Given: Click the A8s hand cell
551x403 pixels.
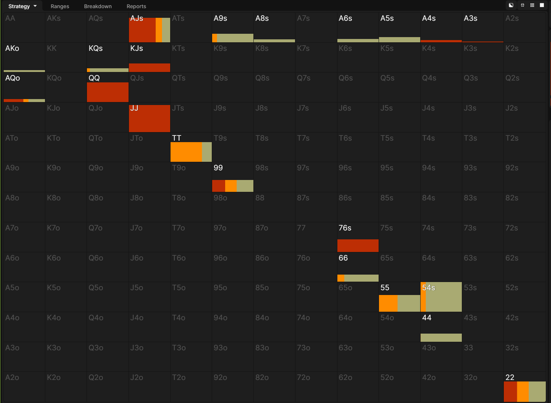Looking at the screenshot, I should pyautogui.click(x=274, y=27).
